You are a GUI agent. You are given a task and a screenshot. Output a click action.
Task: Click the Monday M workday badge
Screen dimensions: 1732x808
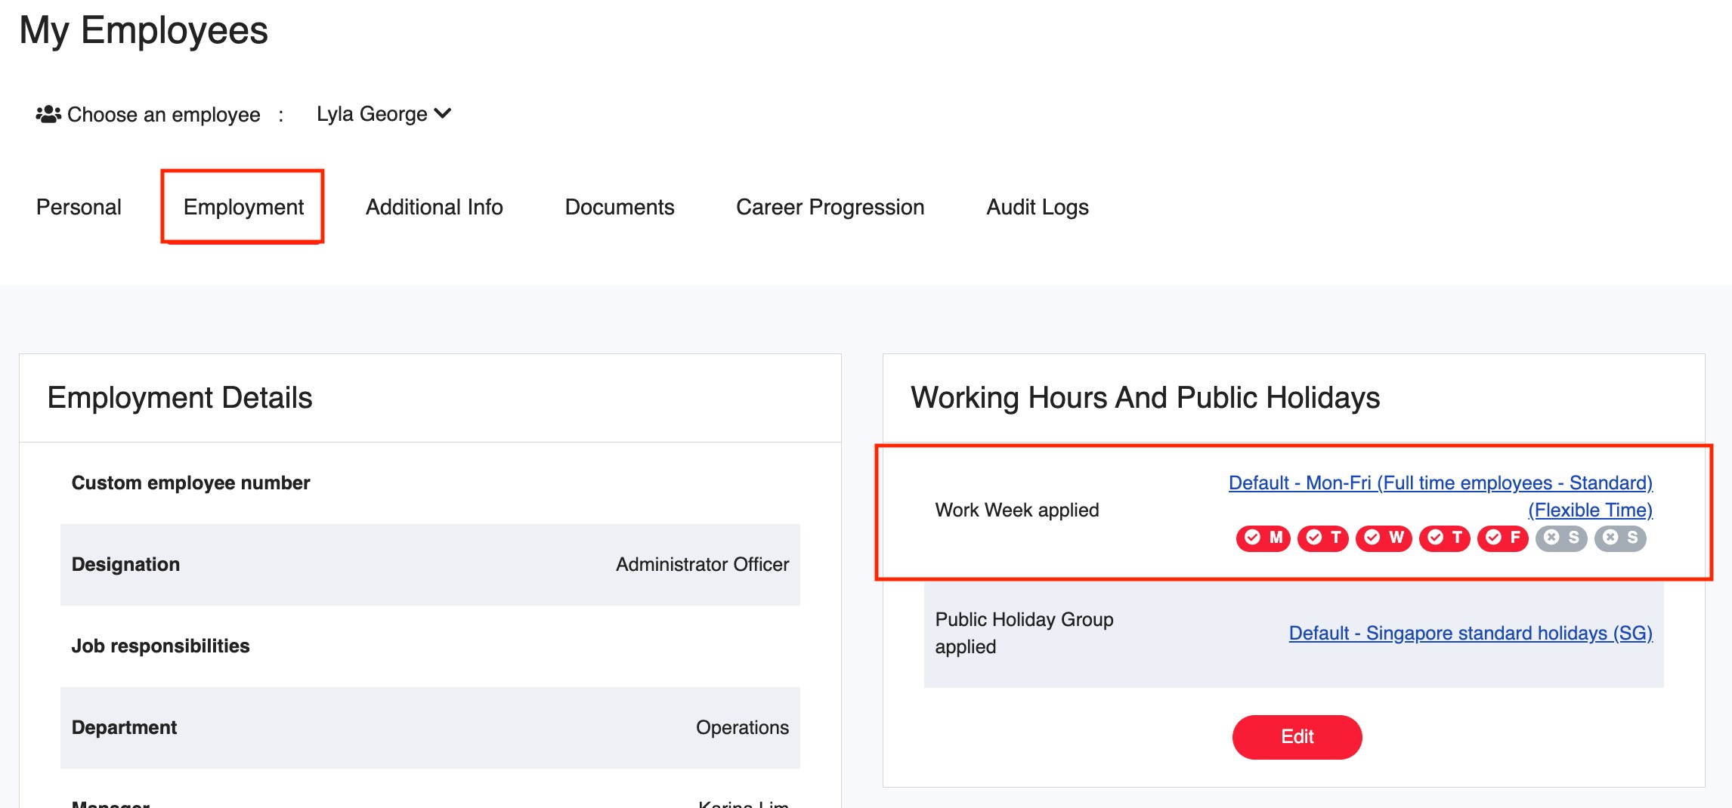[1263, 538]
